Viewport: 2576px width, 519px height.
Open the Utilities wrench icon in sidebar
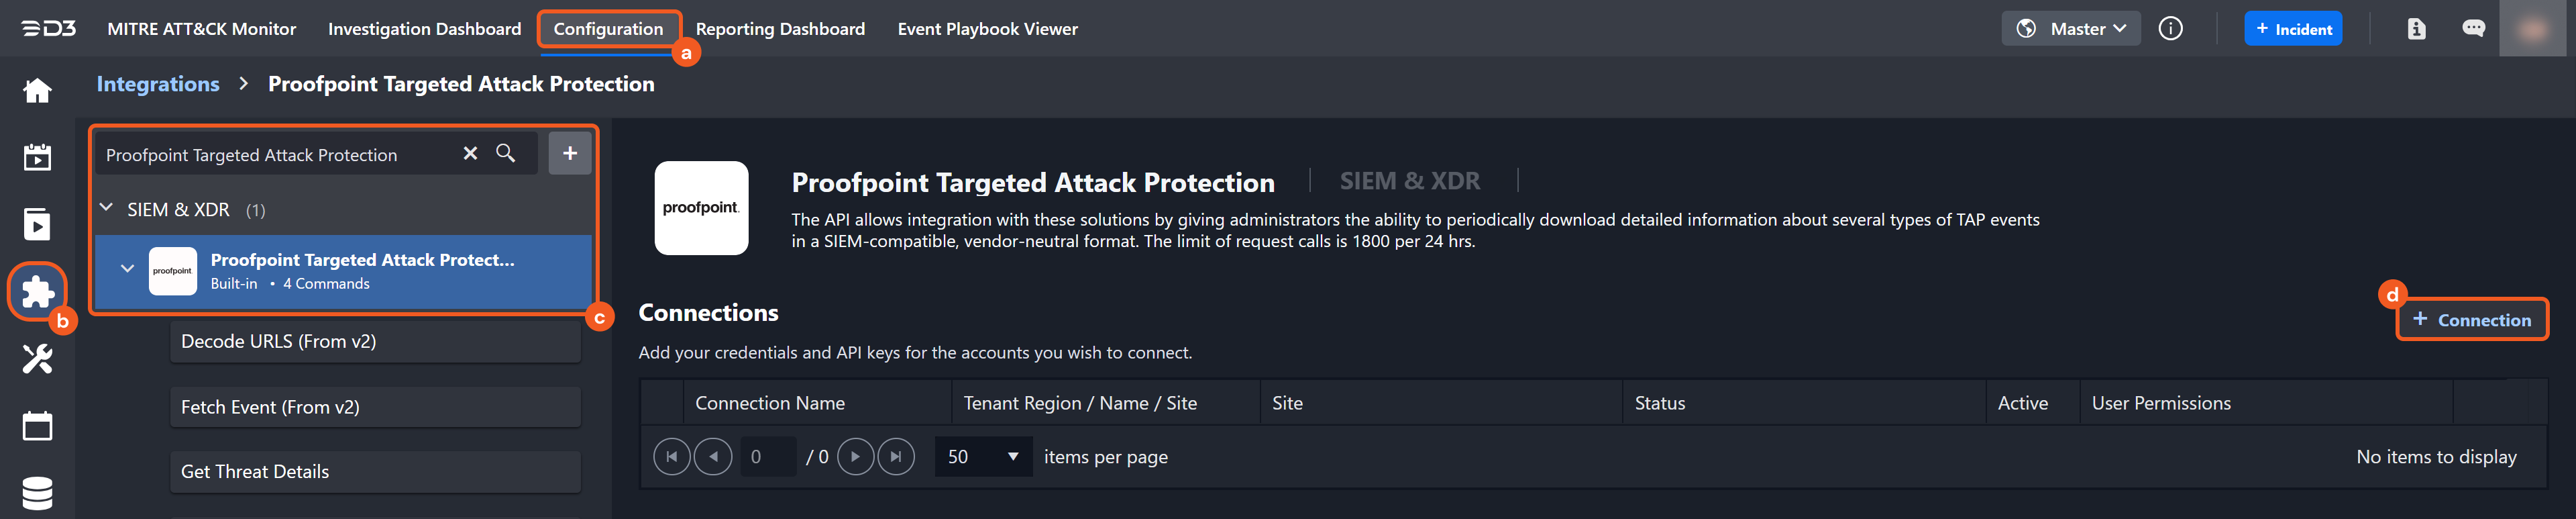point(36,359)
